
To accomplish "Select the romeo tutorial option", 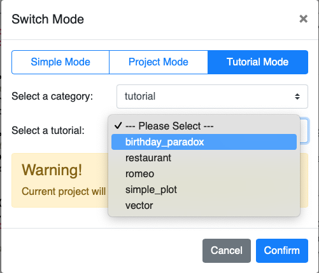I will coord(204,174).
